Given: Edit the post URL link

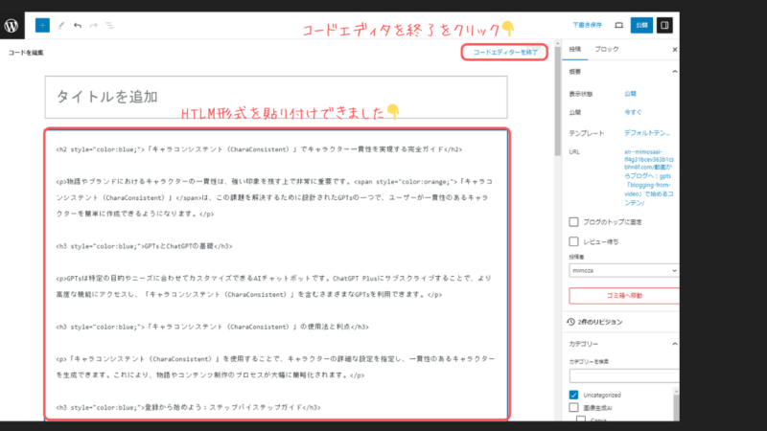Looking at the screenshot, I should tap(649, 177).
